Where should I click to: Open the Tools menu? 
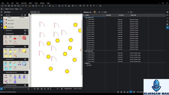pyautogui.click(x=36, y=3)
